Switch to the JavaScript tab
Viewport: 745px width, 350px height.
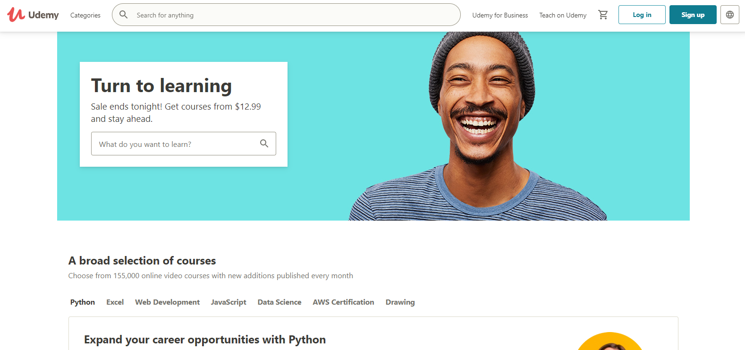[x=229, y=302]
